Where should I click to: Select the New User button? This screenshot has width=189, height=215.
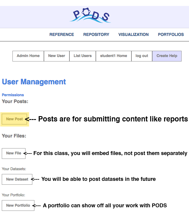click(x=57, y=56)
